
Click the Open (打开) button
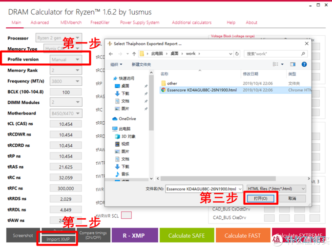(x=261, y=198)
